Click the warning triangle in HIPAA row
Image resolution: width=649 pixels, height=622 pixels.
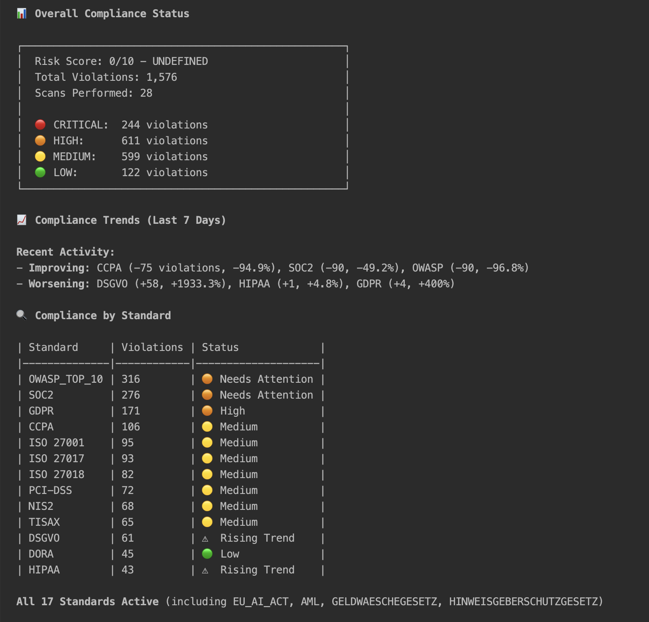[205, 570]
